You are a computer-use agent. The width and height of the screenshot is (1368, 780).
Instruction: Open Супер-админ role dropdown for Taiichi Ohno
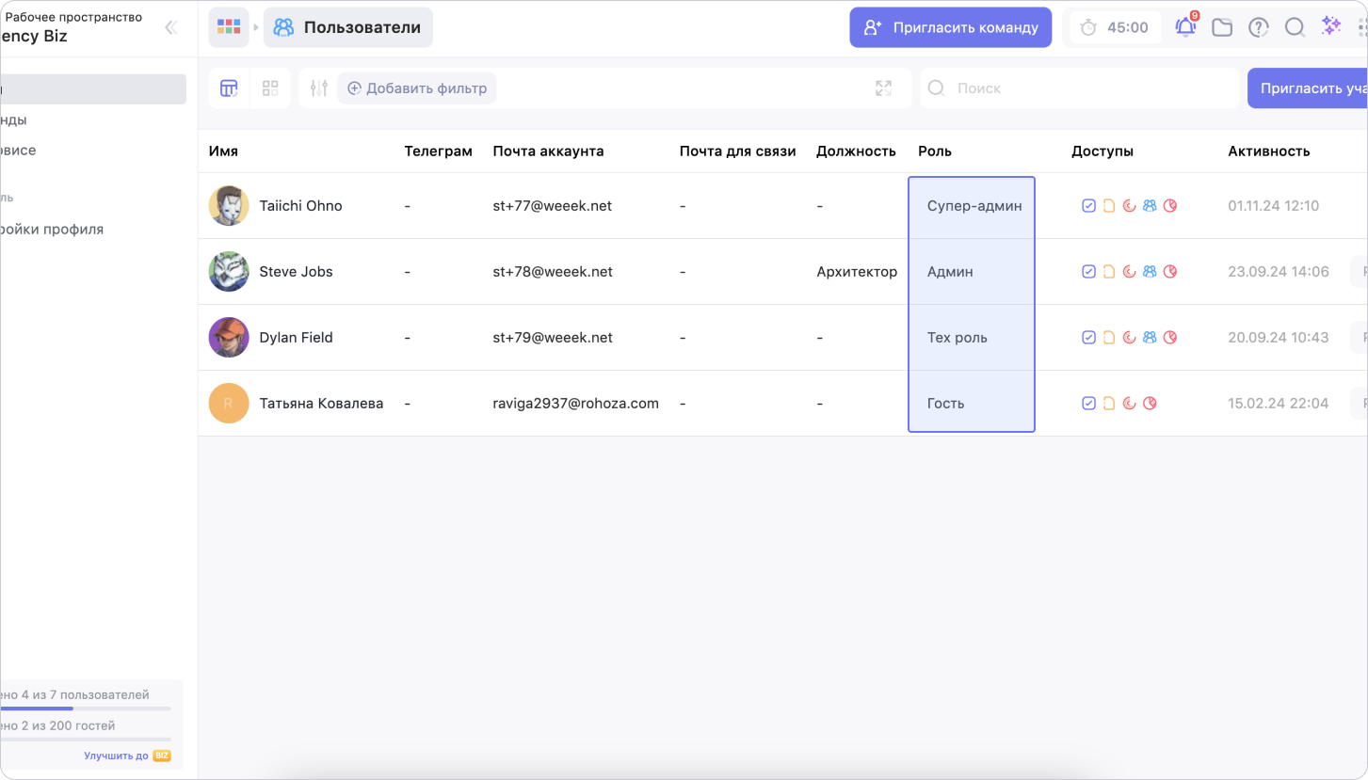(973, 206)
